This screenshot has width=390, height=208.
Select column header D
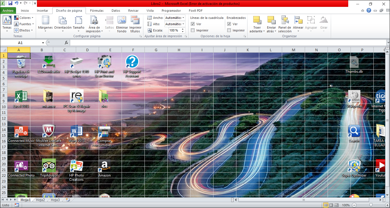click(x=88, y=50)
